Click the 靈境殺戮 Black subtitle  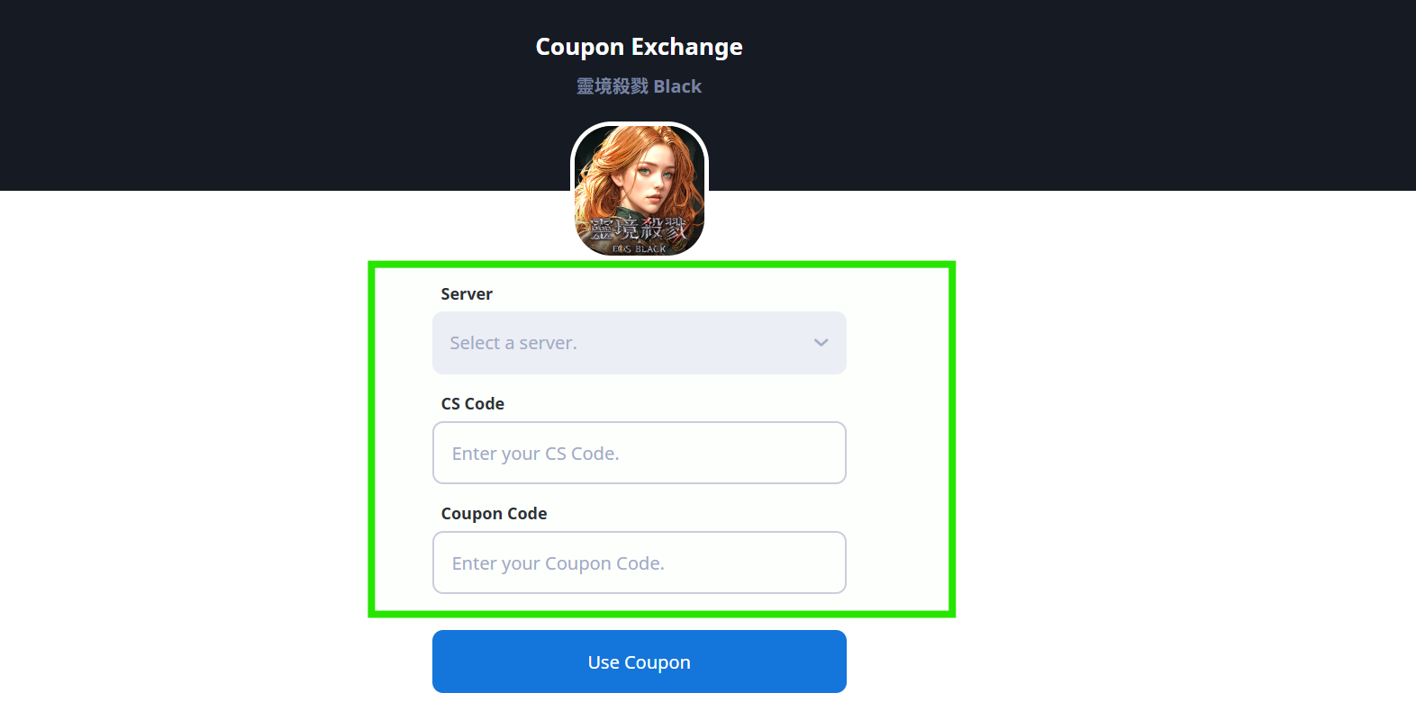(639, 86)
